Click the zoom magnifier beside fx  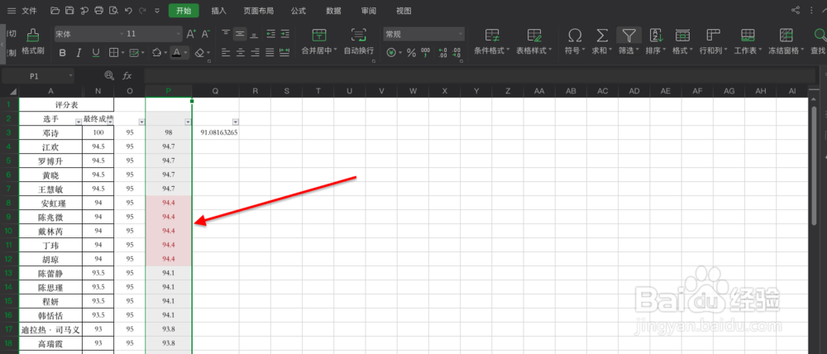[x=109, y=76]
